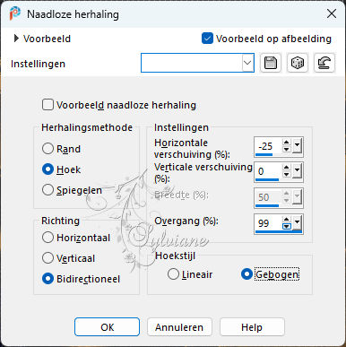Image resolution: width=346 pixels, height=347 pixels.
Task: Click the PaintShop Pro logo in title bar
Action: (x=14, y=13)
